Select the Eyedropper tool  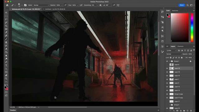click(6, 32)
